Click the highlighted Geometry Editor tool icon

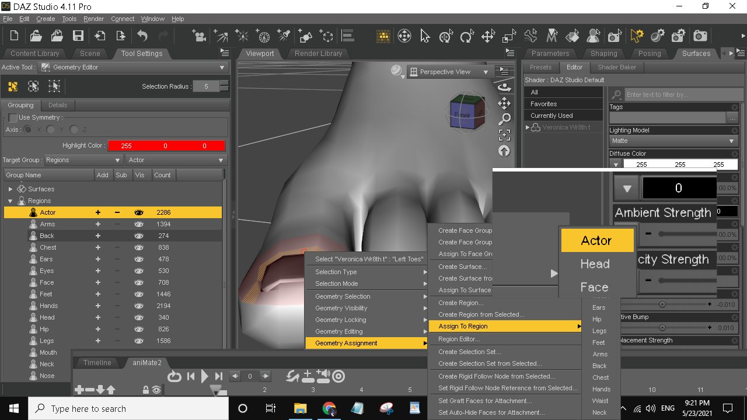(637, 36)
